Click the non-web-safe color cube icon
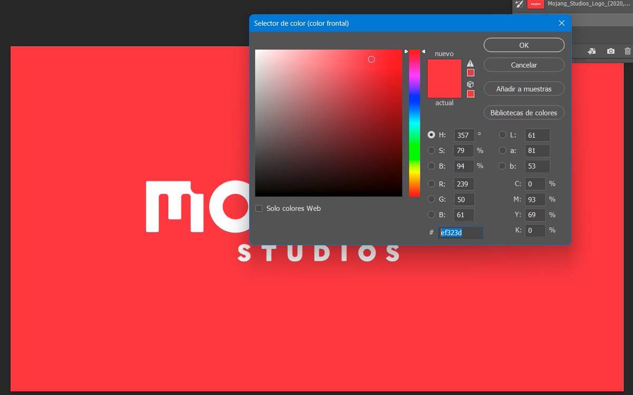The image size is (633, 395). pyautogui.click(x=471, y=84)
